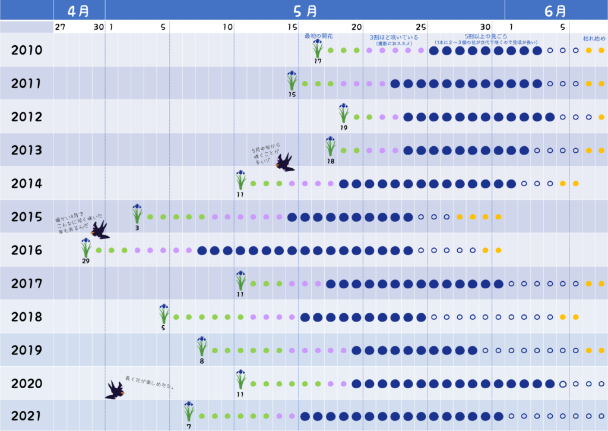Select the iris icon labeled 5 in 2018
The width and height of the screenshot is (608, 431).
point(164,313)
